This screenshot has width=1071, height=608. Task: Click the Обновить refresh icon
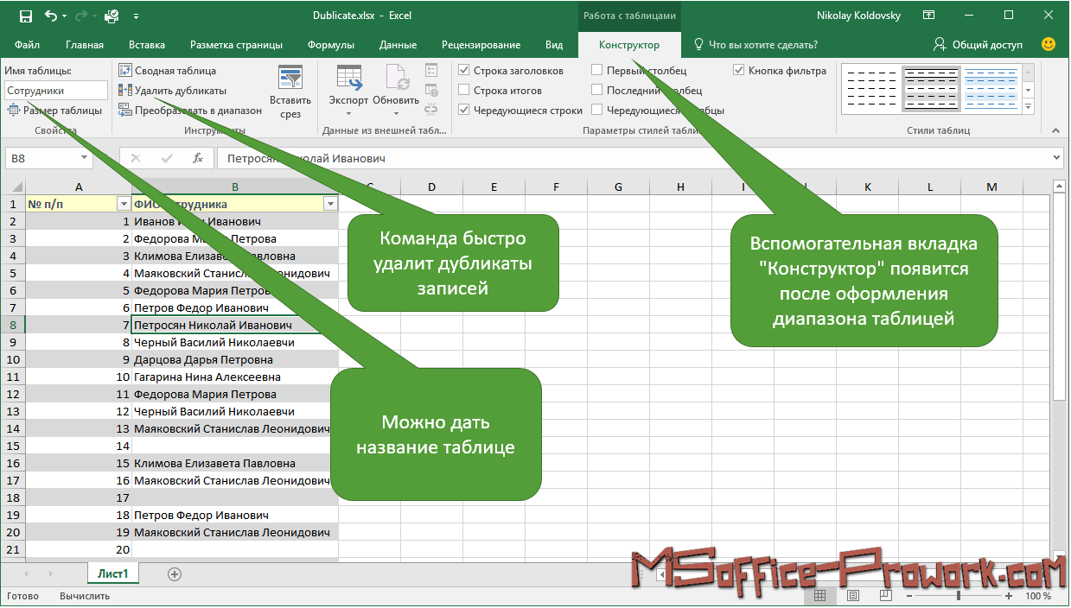[396, 79]
